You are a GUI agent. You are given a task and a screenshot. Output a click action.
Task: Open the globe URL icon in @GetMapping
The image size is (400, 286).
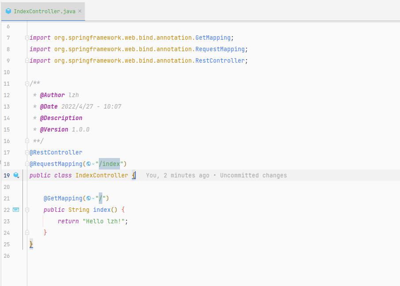coord(89,199)
